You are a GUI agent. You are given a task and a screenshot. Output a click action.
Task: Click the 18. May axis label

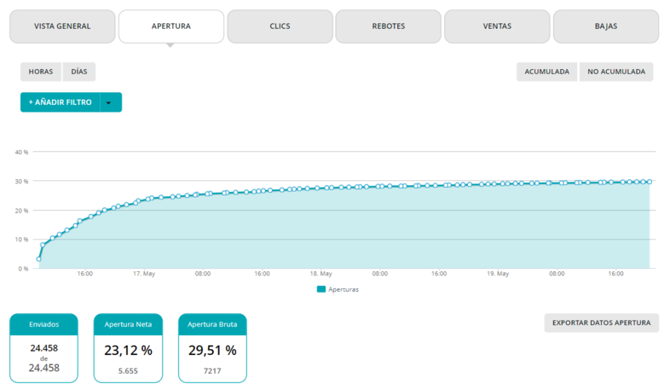tap(321, 274)
